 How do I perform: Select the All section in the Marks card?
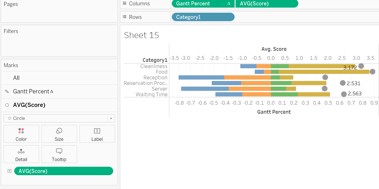coord(16,78)
